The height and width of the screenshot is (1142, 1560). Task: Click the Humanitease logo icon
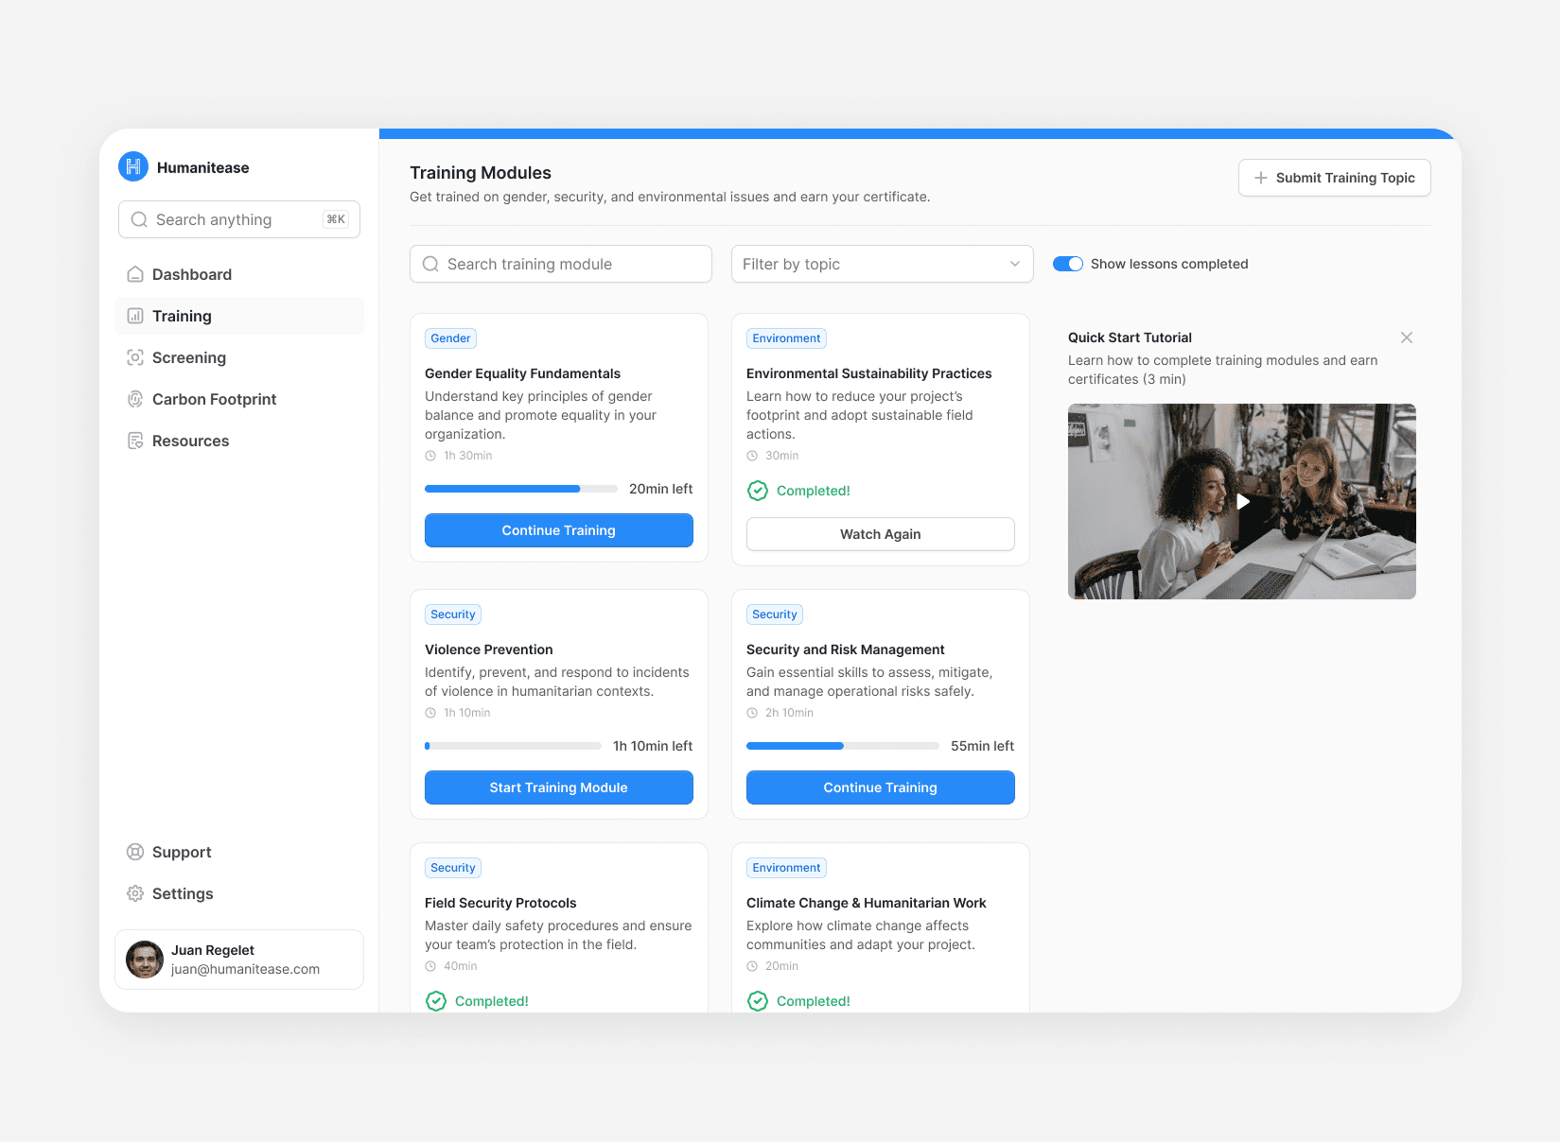[133, 166]
